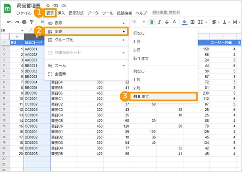Click the ユーザー評価 header cell
This screenshot has height=172, width=242.
click(223, 43)
